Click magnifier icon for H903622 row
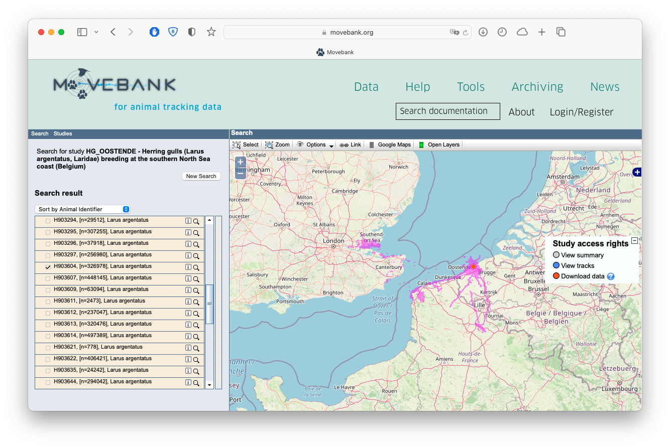Image resolution: width=670 pixels, height=448 pixels. tap(196, 360)
